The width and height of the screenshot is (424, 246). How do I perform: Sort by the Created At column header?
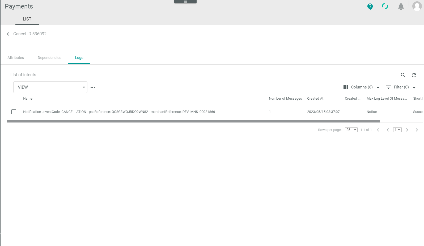[x=315, y=99]
